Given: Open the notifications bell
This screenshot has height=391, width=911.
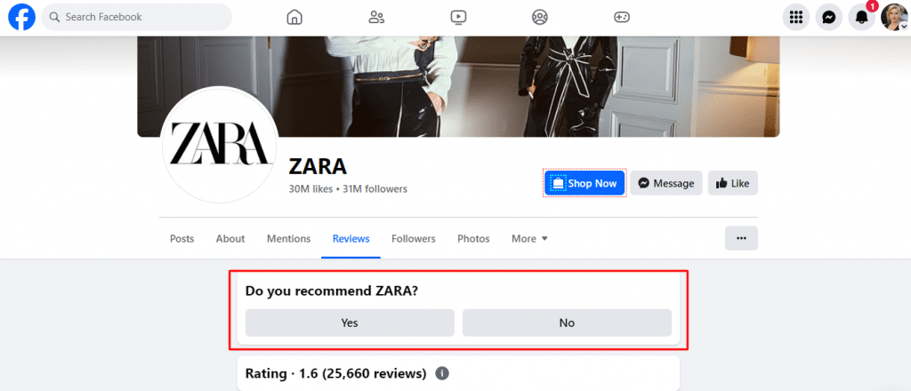Looking at the screenshot, I should point(861,17).
